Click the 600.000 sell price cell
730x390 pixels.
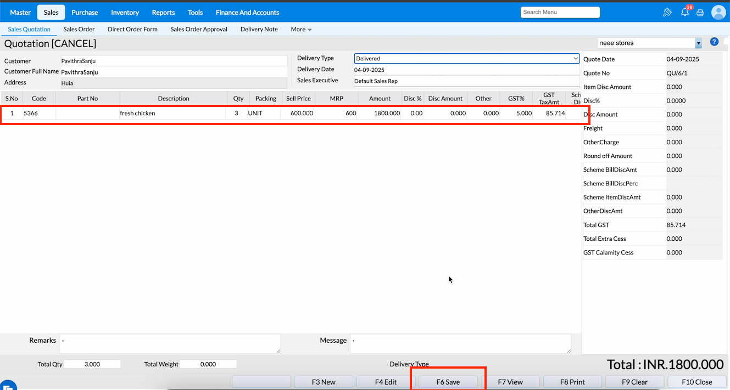(297, 113)
